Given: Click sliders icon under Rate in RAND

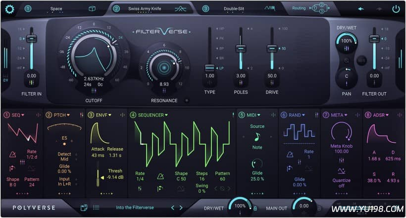Looking at the screenshot, I should pyautogui.click(x=300, y=163).
